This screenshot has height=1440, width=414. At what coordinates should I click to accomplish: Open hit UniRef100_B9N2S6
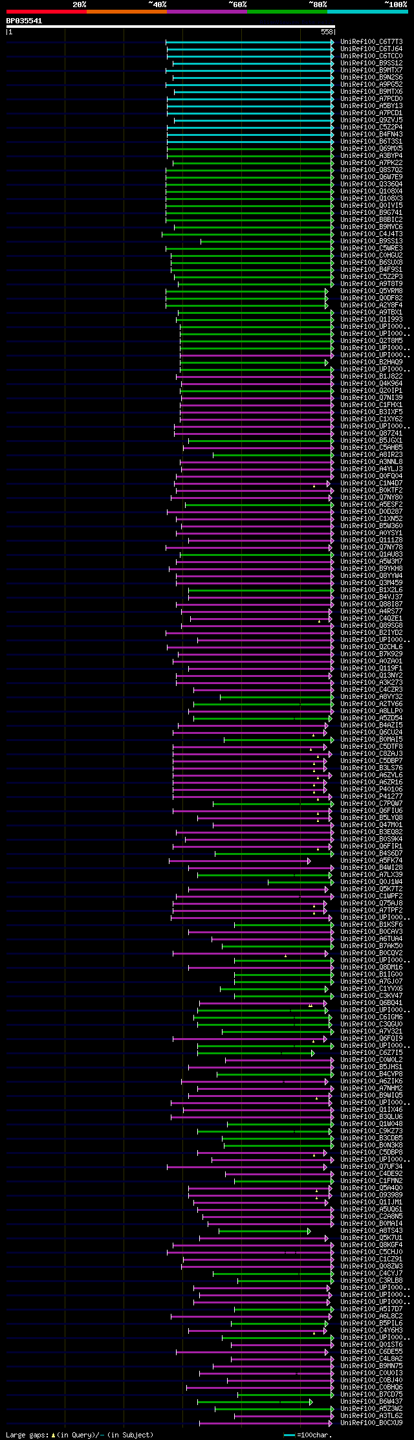(x=371, y=77)
